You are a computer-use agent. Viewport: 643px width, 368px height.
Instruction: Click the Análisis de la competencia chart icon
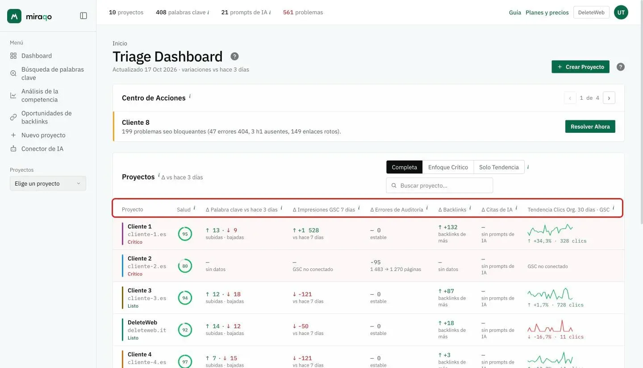point(13,95)
